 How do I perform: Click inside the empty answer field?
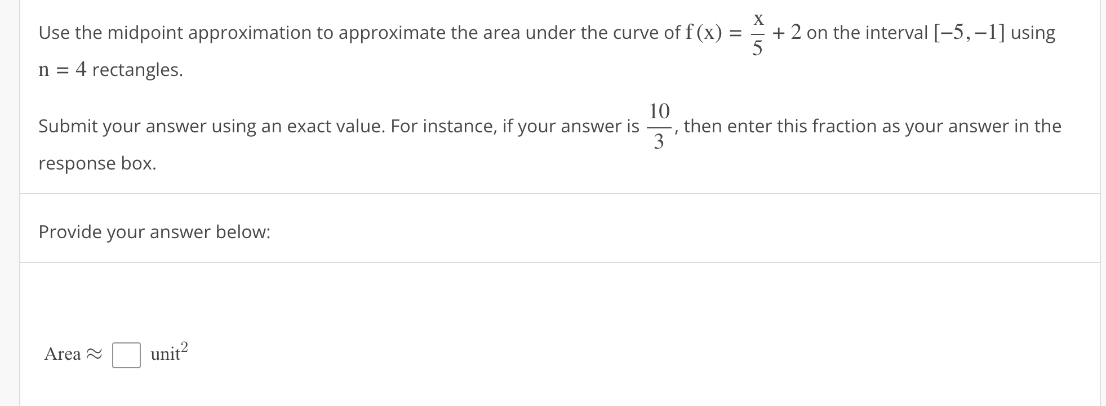click(126, 355)
